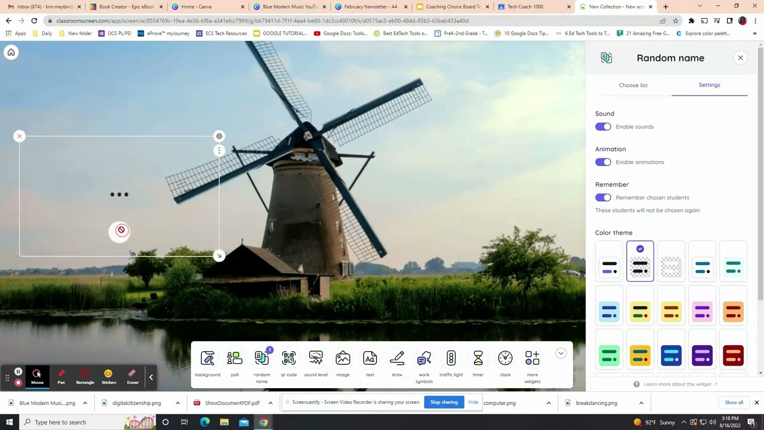Select the white and purple color theme
The image size is (764, 430).
pos(609,261)
